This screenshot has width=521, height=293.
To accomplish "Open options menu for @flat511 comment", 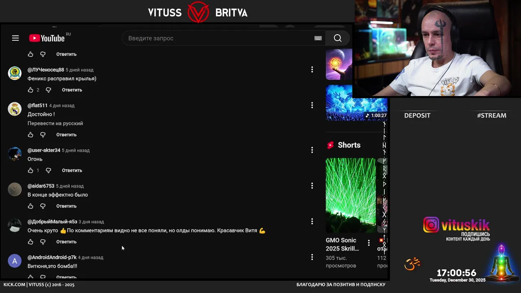I will tap(312, 105).
